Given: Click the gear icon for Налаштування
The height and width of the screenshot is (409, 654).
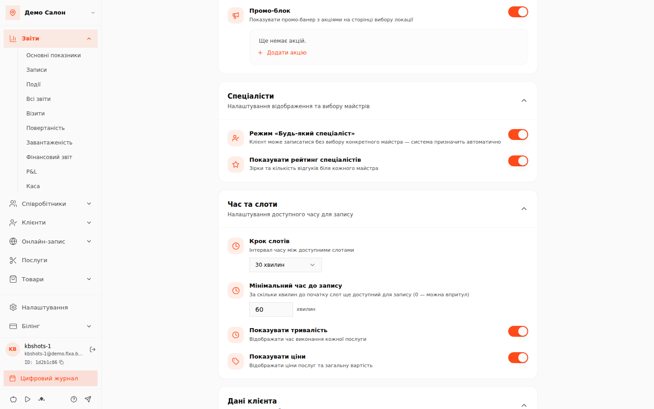Looking at the screenshot, I should [x=13, y=308].
